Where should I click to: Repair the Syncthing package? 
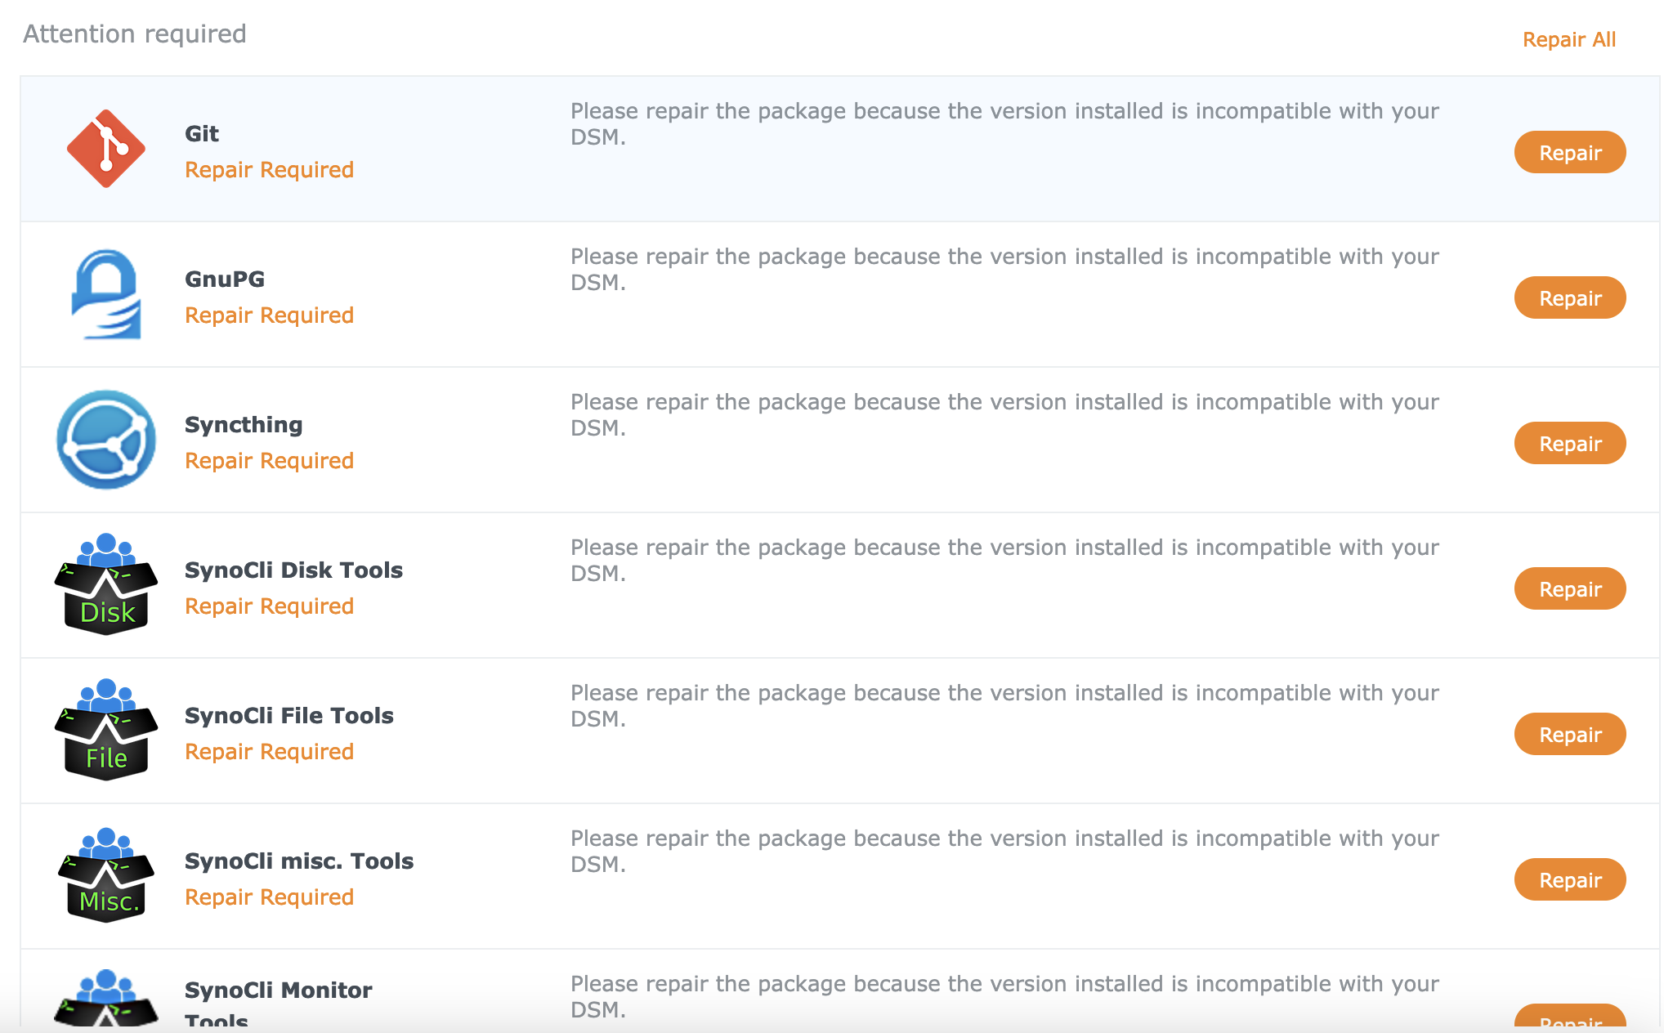coord(1570,443)
